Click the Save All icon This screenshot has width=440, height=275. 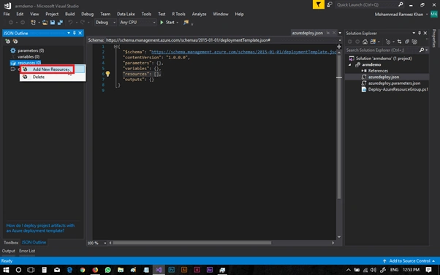[60, 23]
